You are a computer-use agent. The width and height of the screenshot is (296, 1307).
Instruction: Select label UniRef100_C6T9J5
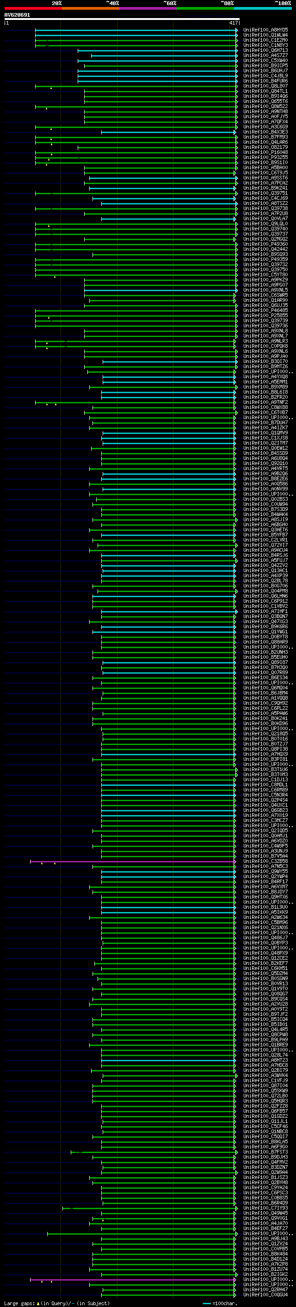[x=265, y=172]
